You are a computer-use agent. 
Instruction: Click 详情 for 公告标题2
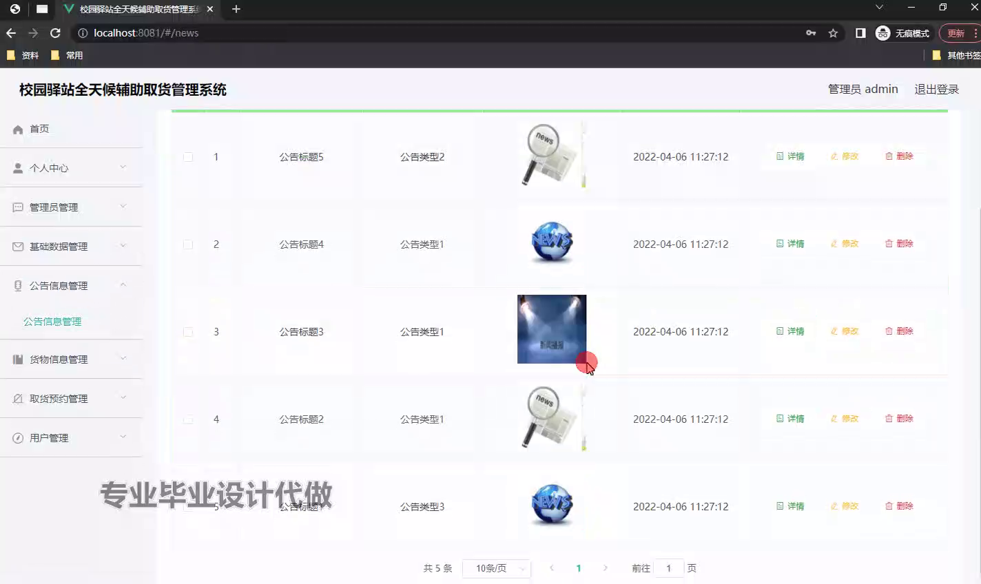790,419
